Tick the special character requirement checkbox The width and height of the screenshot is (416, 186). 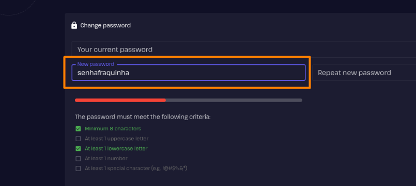tap(78, 168)
